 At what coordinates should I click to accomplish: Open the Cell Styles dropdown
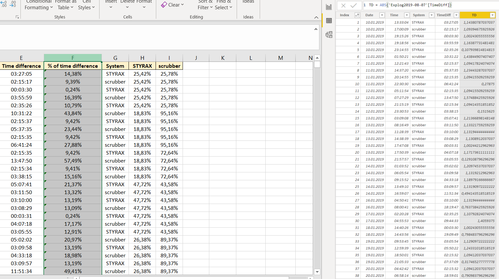[x=86, y=5]
